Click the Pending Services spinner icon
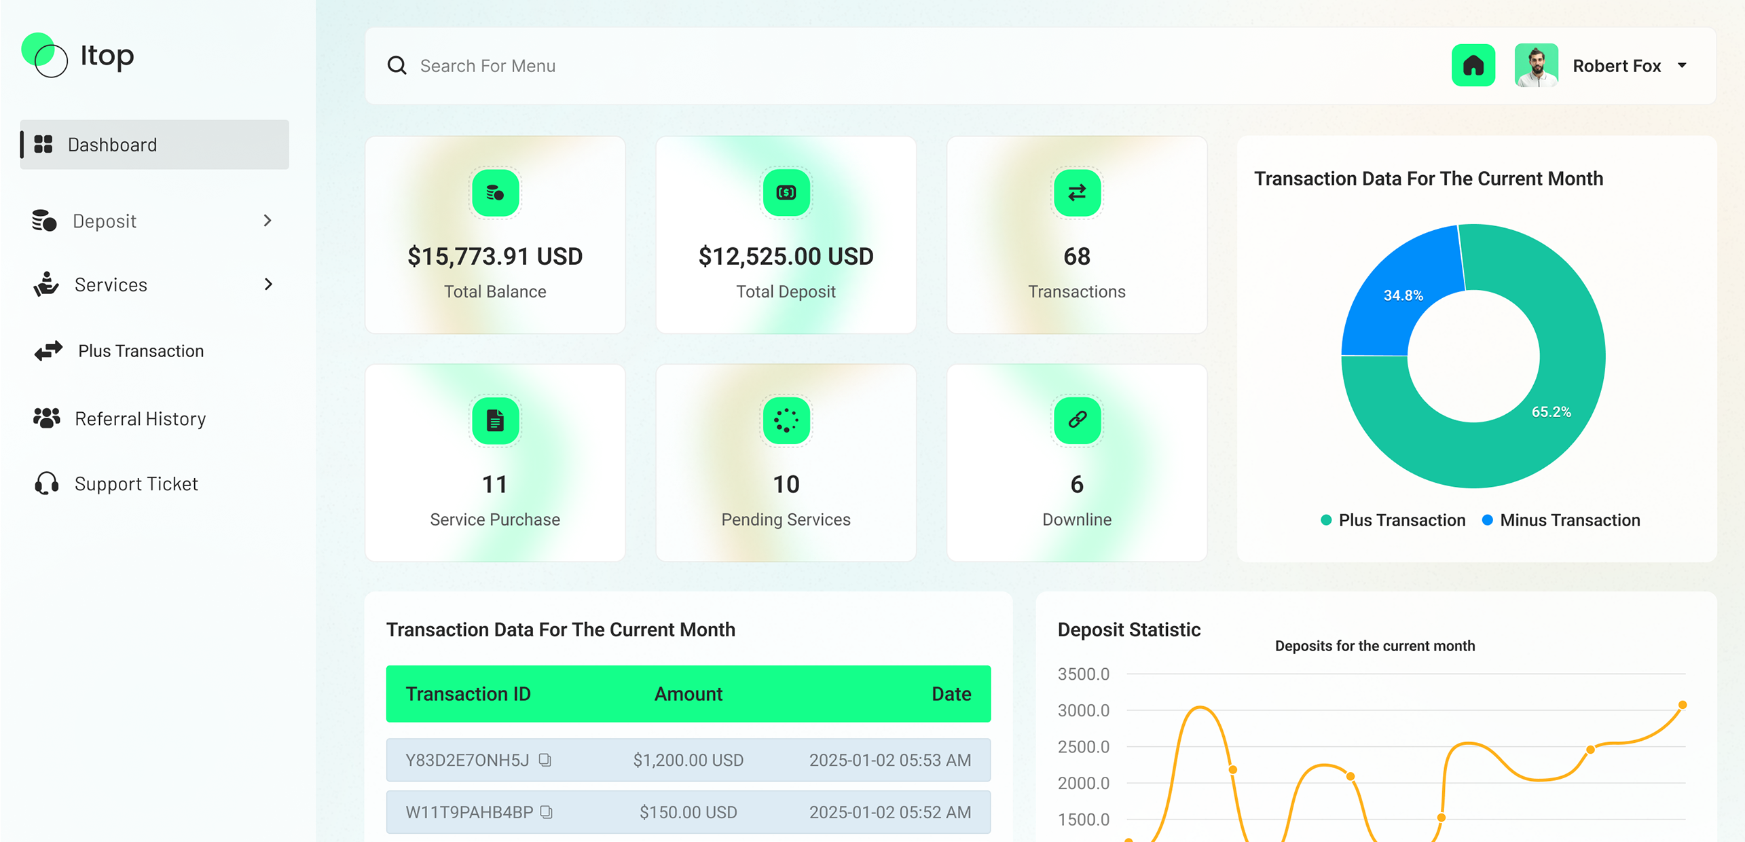 click(x=786, y=420)
